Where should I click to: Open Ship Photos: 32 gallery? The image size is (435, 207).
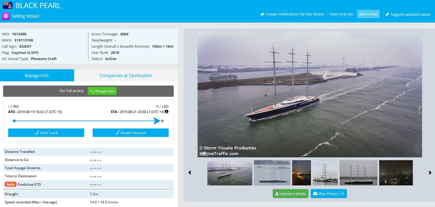(329, 194)
